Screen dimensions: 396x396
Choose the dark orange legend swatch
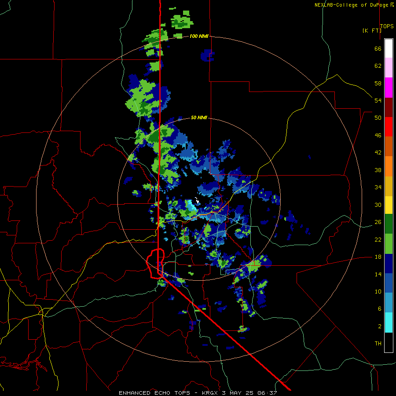coord(389,146)
